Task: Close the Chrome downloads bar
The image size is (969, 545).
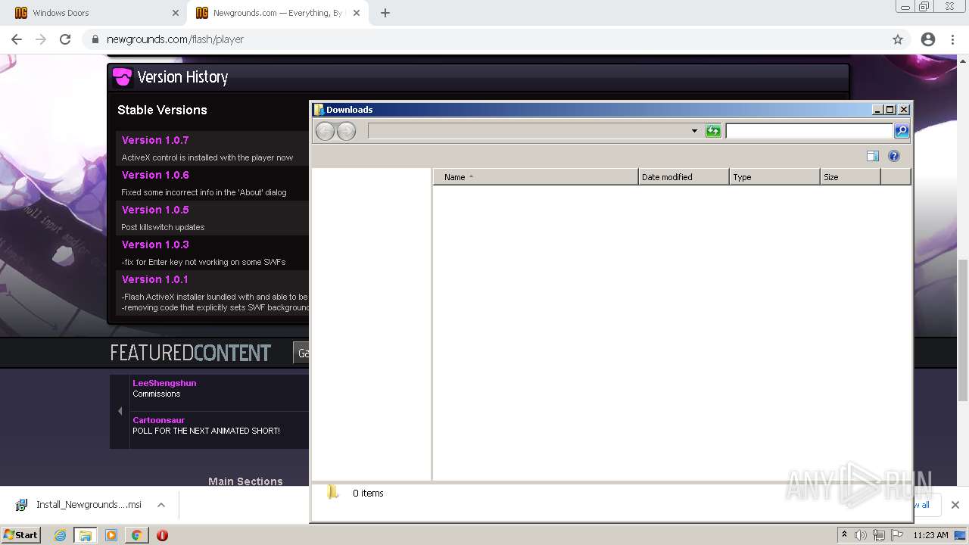Action: click(x=955, y=505)
